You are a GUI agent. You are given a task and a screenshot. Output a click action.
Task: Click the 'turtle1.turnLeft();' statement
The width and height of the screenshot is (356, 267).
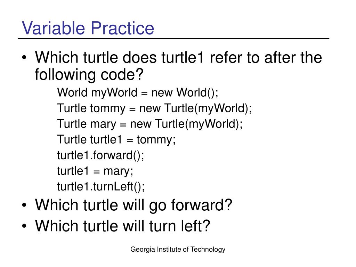[101, 187]
